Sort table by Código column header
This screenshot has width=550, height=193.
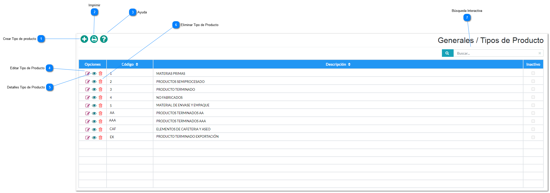[x=130, y=64]
